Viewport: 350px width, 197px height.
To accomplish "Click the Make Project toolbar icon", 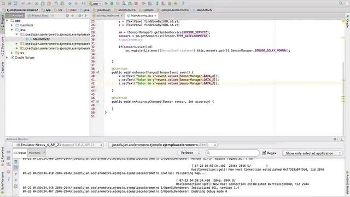I will pyautogui.click(x=83, y=3).
